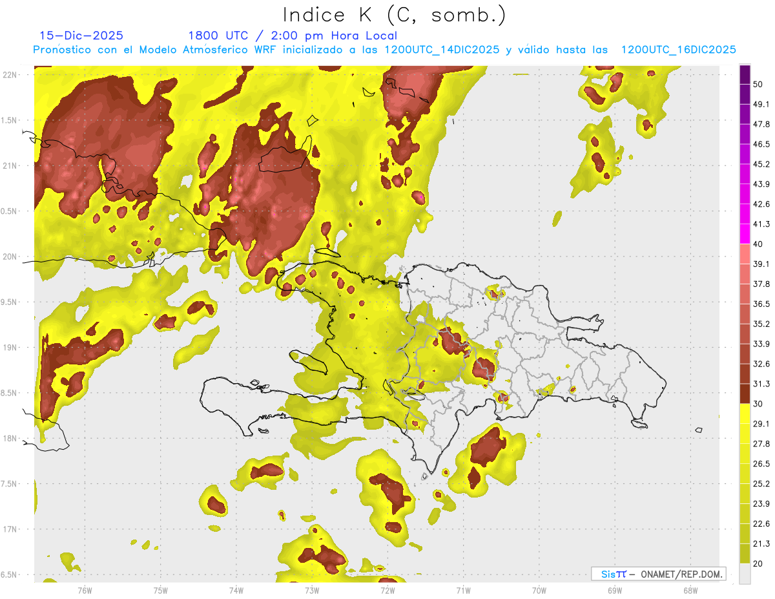Pick the dark brown swatch between 30 and 31.3
The image size is (775, 599).
[745, 394]
